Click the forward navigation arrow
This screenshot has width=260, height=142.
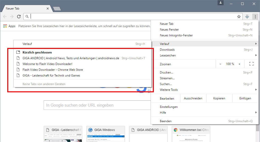(12, 17)
